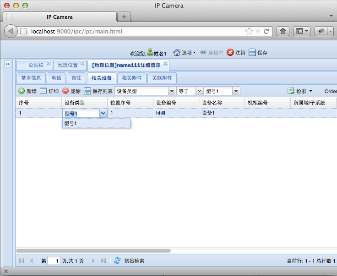This screenshot has height=276, width=337.
Task: Click the page number input field
Action: [54, 261]
